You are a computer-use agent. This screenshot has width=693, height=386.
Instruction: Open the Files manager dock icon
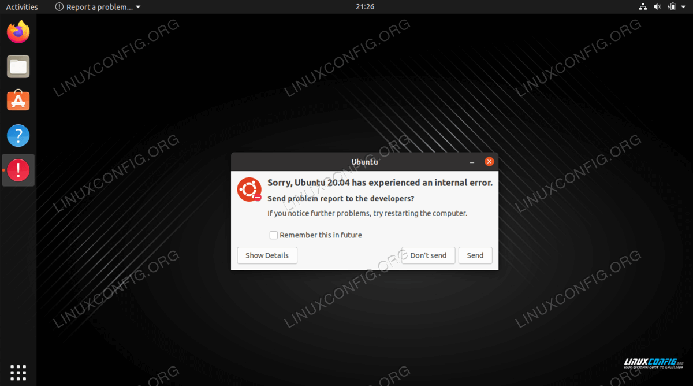tap(18, 66)
